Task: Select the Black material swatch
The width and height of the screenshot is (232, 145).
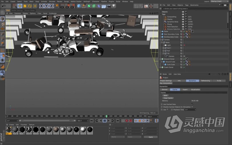Action: click(22, 131)
